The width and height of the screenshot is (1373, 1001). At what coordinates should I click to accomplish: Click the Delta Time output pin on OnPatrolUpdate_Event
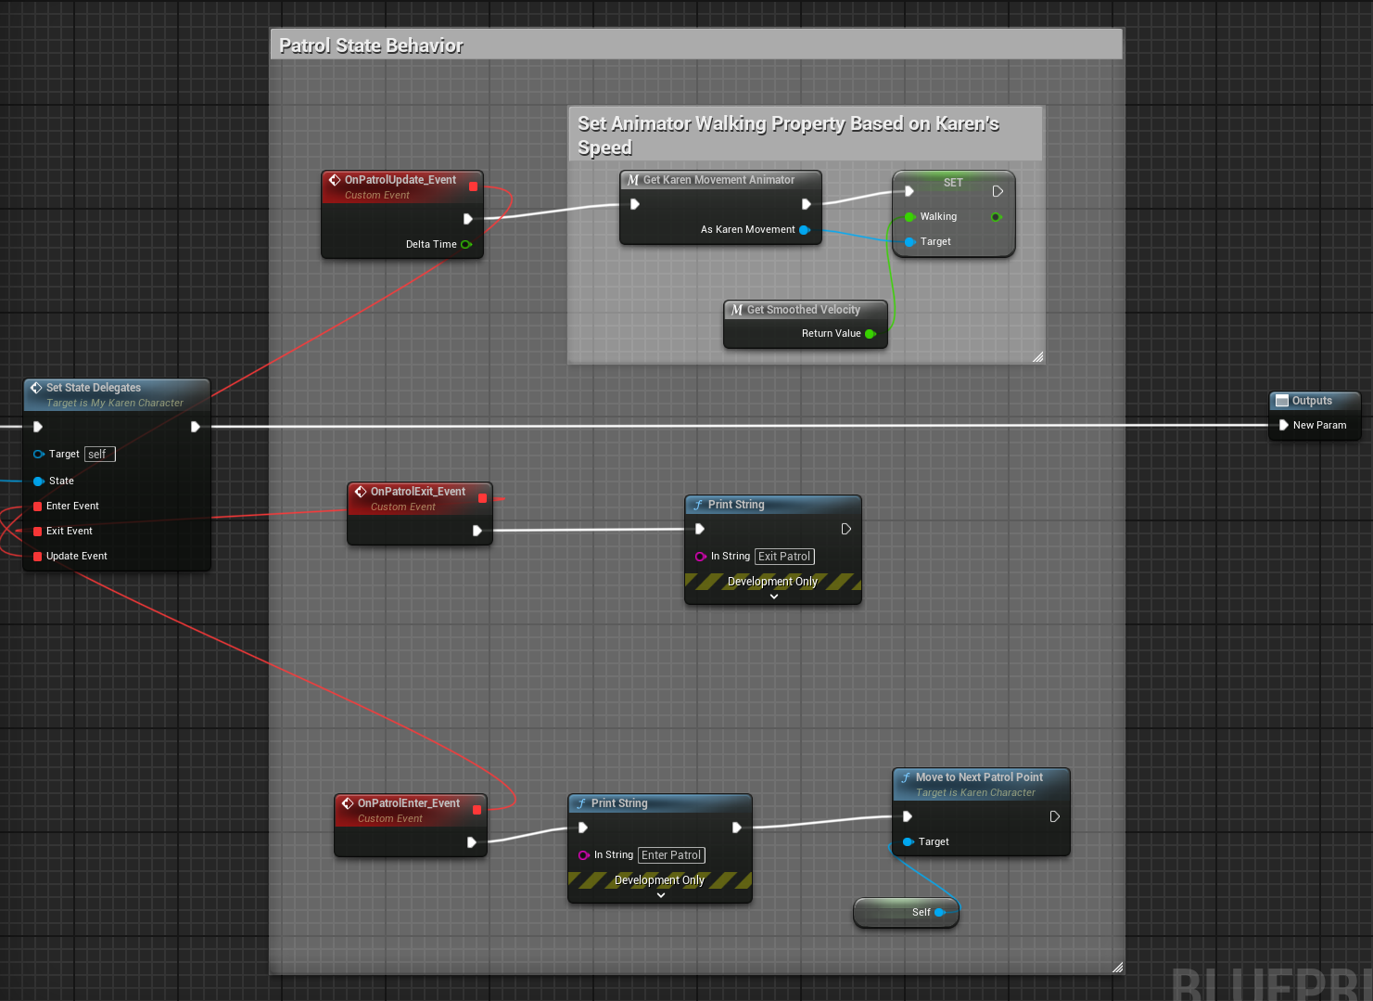coord(466,244)
